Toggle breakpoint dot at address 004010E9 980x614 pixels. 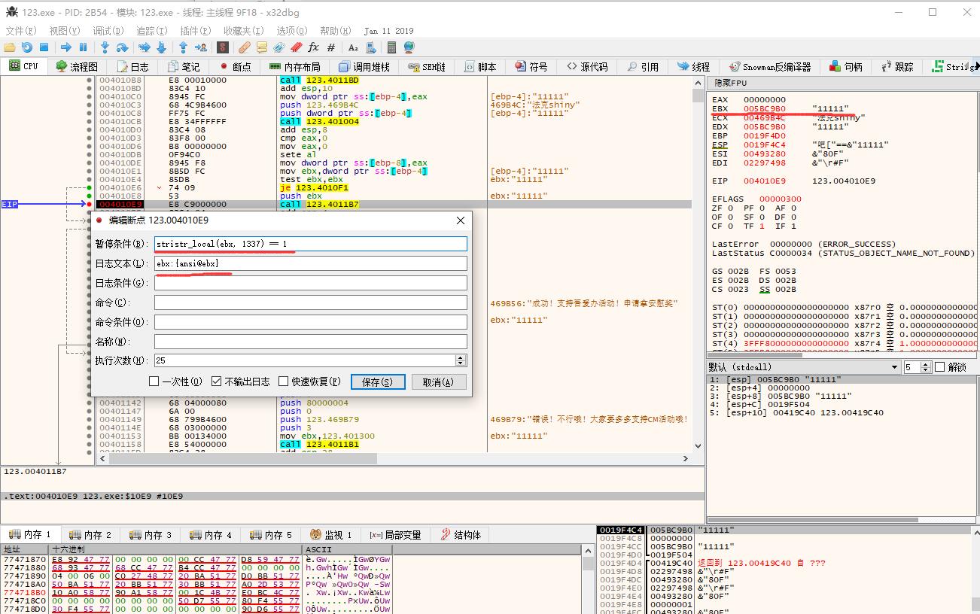90,204
